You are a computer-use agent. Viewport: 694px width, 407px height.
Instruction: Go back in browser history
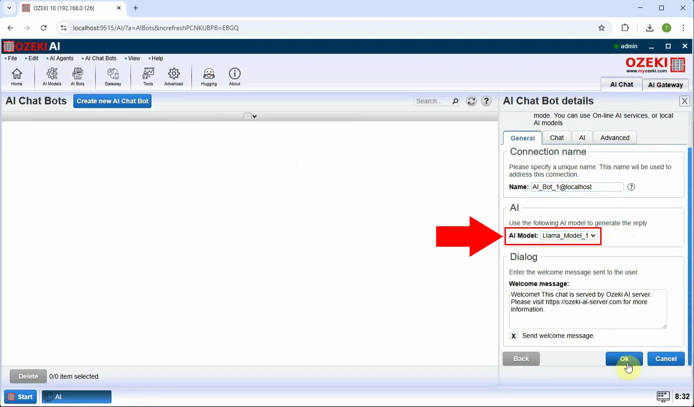point(10,28)
